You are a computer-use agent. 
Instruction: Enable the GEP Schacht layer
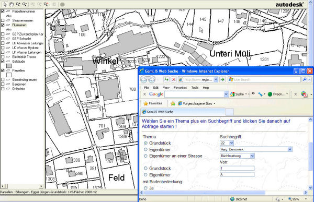click(x=3, y=39)
